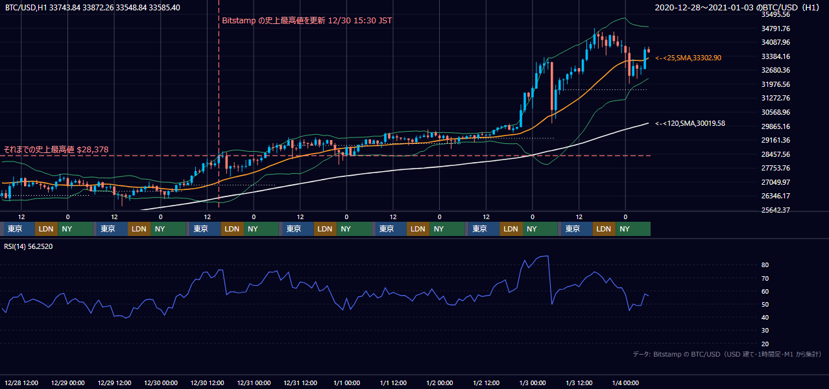Screen dimensions: 829x389
Task: Click RSI scale value 50
Action: [x=765, y=304]
